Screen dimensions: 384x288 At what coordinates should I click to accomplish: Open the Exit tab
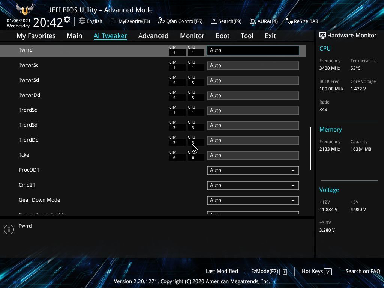pyautogui.click(x=270, y=36)
